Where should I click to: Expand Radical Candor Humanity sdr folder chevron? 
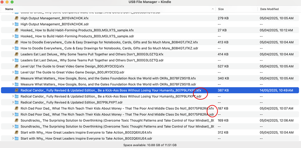tap(13, 97)
